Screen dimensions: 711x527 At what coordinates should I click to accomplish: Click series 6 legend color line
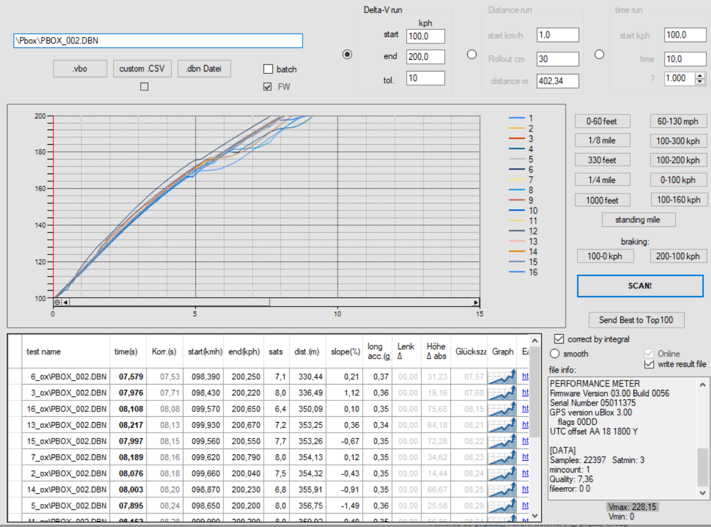(x=516, y=170)
